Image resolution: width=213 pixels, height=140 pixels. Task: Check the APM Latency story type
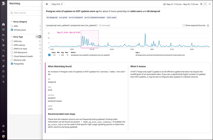coord(12,45)
